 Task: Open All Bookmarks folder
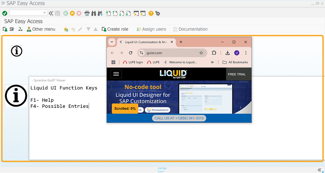tap(235, 62)
